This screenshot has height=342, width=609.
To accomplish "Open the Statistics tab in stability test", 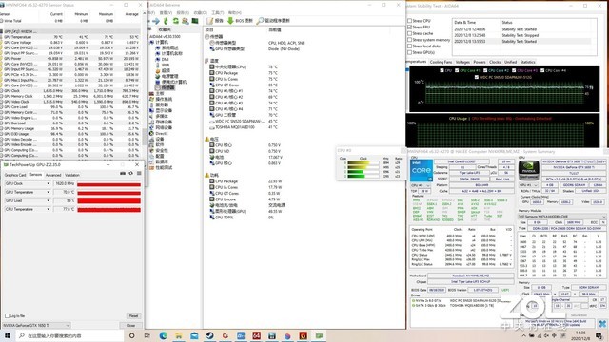I will tap(527, 62).
